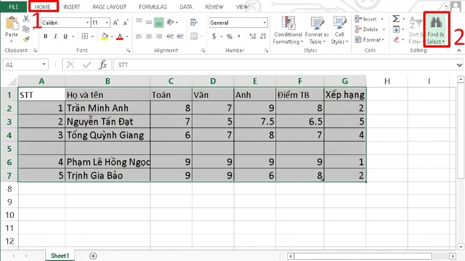Top align cell contents

(139, 22)
